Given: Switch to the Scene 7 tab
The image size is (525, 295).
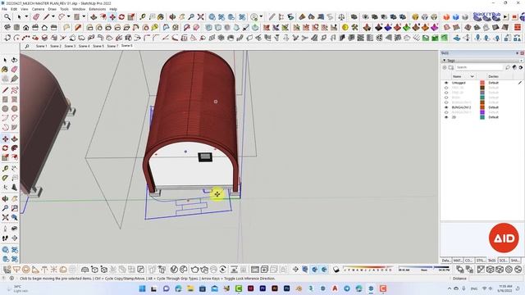Looking at the screenshot, I should [112, 46].
